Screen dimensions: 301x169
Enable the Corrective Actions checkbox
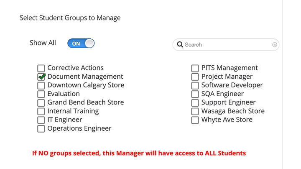41,68
